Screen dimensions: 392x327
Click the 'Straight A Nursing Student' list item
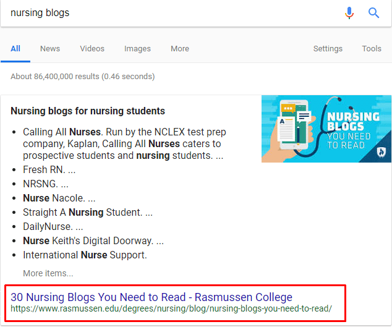[x=88, y=212]
